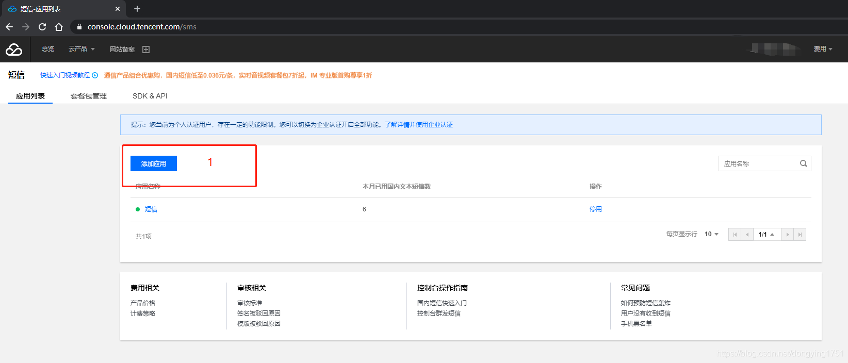Click the 添加应用 button
This screenshot has width=848, height=363.
pyautogui.click(x=154, y=163)
